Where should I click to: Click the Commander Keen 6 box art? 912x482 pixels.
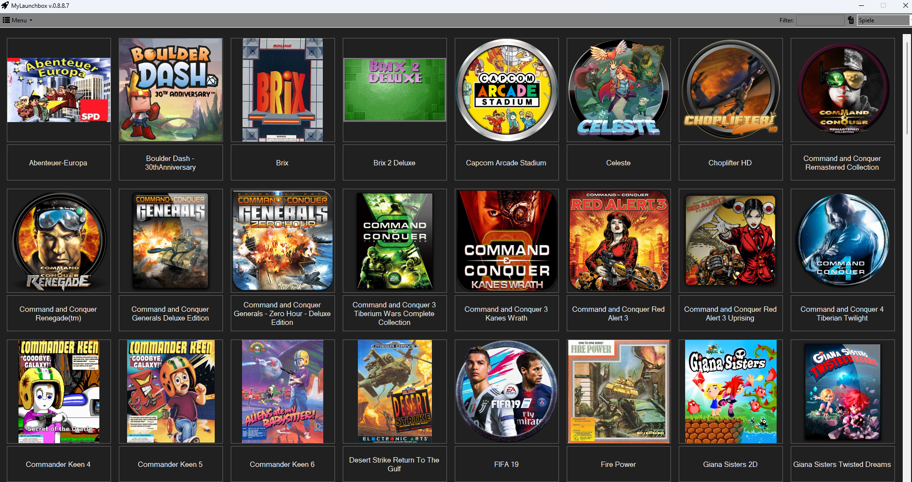283,392
